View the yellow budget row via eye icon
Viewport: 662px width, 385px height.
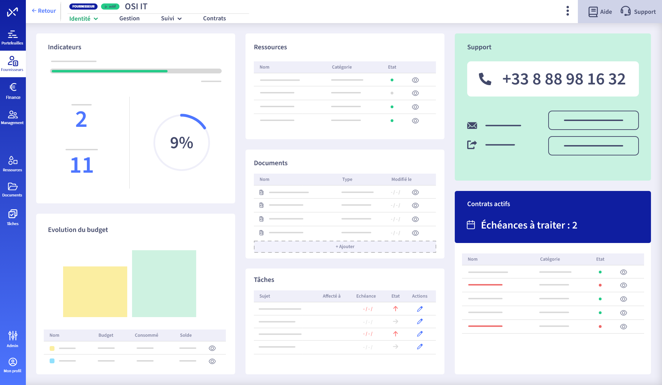[x=212, y=348]
